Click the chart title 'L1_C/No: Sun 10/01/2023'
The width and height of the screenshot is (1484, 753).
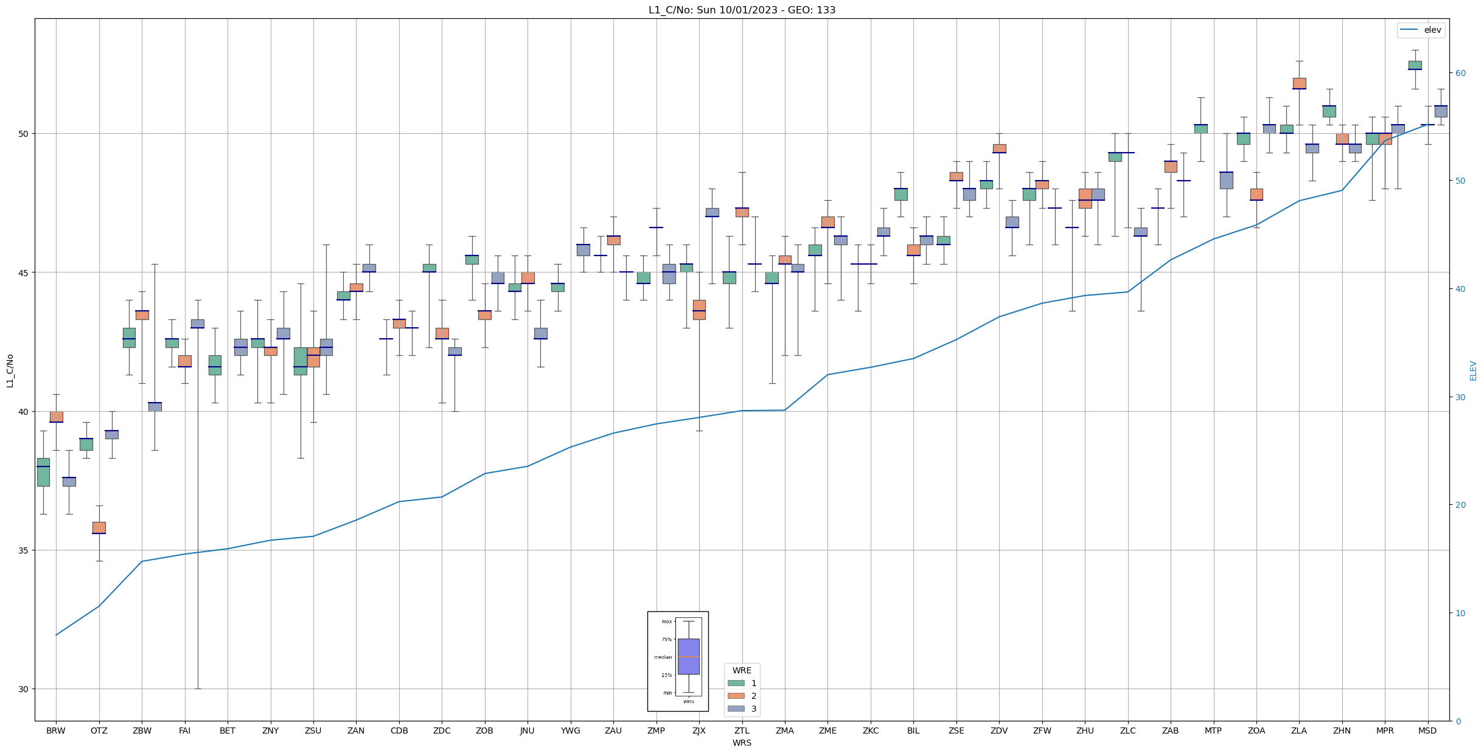(x=741, y=10)
